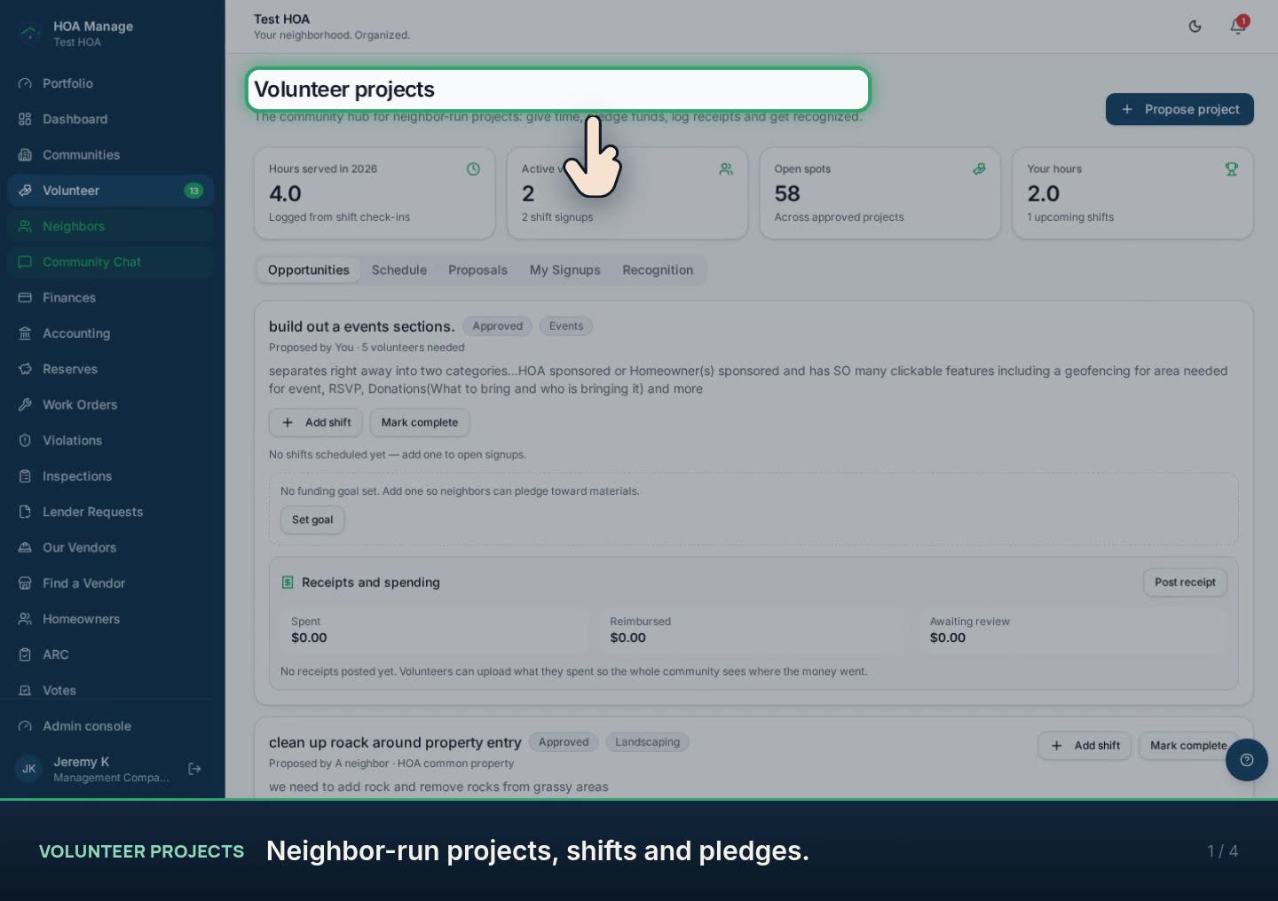Click the Violations shield icon
The image size is (1278, 901).
pyautogui.click(x=25, y=440)
